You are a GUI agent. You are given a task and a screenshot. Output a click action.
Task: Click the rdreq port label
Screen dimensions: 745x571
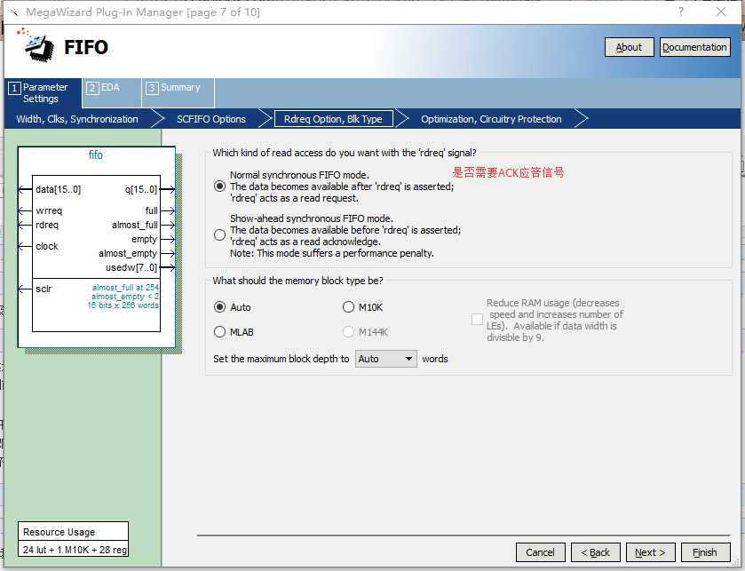click(x=47, y=225)
